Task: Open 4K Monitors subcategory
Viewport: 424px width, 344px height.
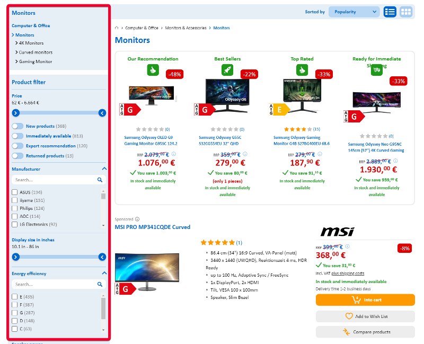Action: point(31,43)
